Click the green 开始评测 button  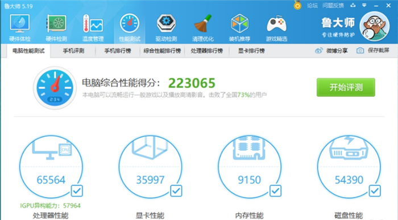pos(346,87)
